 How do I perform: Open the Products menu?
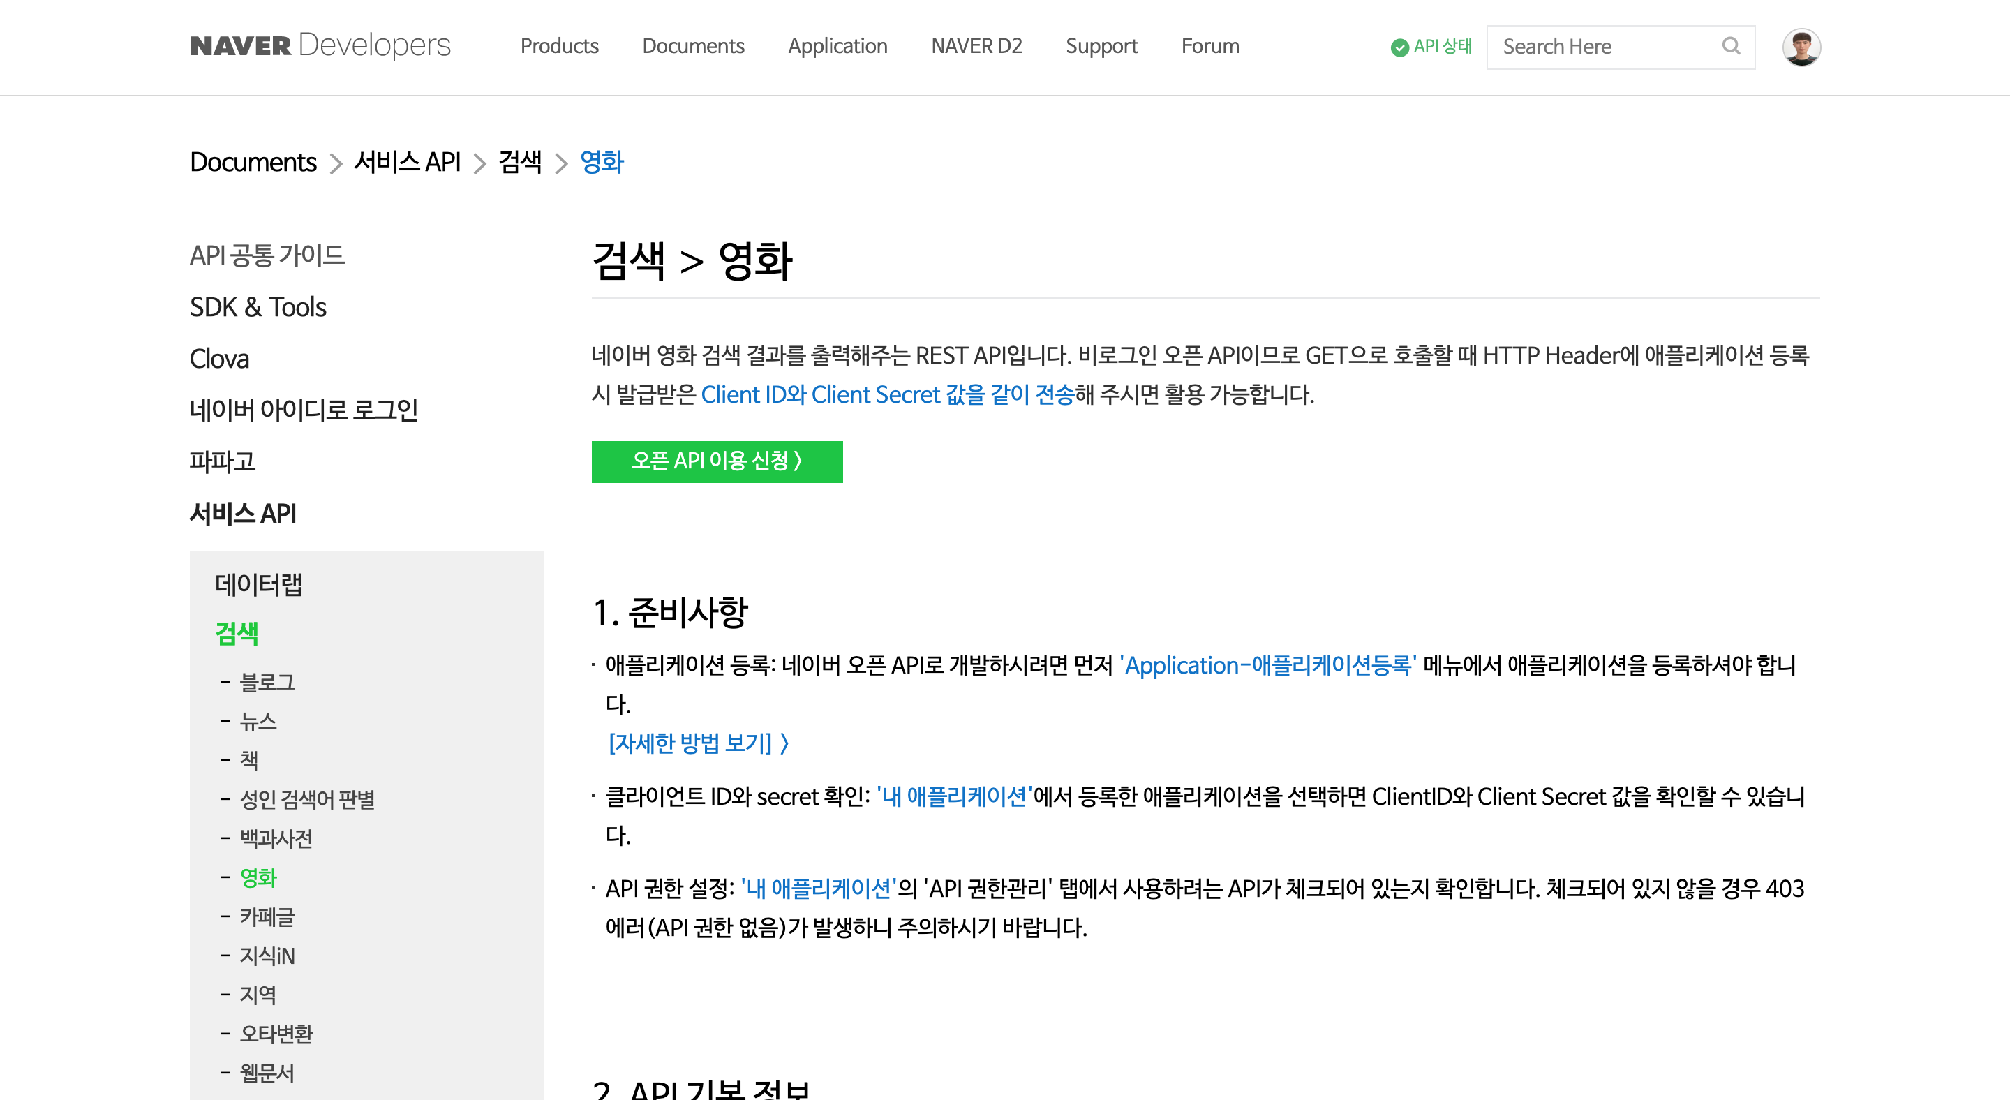tap(558, 46)
